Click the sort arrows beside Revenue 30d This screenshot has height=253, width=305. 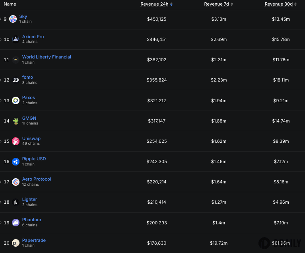(295, 4)
